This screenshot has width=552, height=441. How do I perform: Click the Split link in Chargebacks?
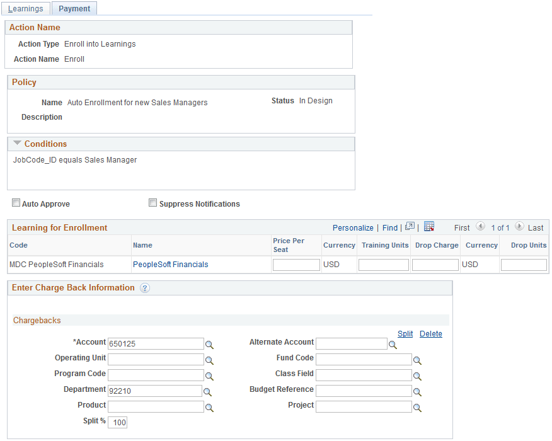405,333
